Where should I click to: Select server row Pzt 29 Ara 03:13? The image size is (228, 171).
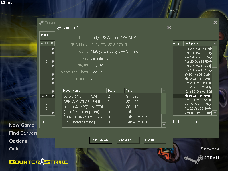point(198,104)
